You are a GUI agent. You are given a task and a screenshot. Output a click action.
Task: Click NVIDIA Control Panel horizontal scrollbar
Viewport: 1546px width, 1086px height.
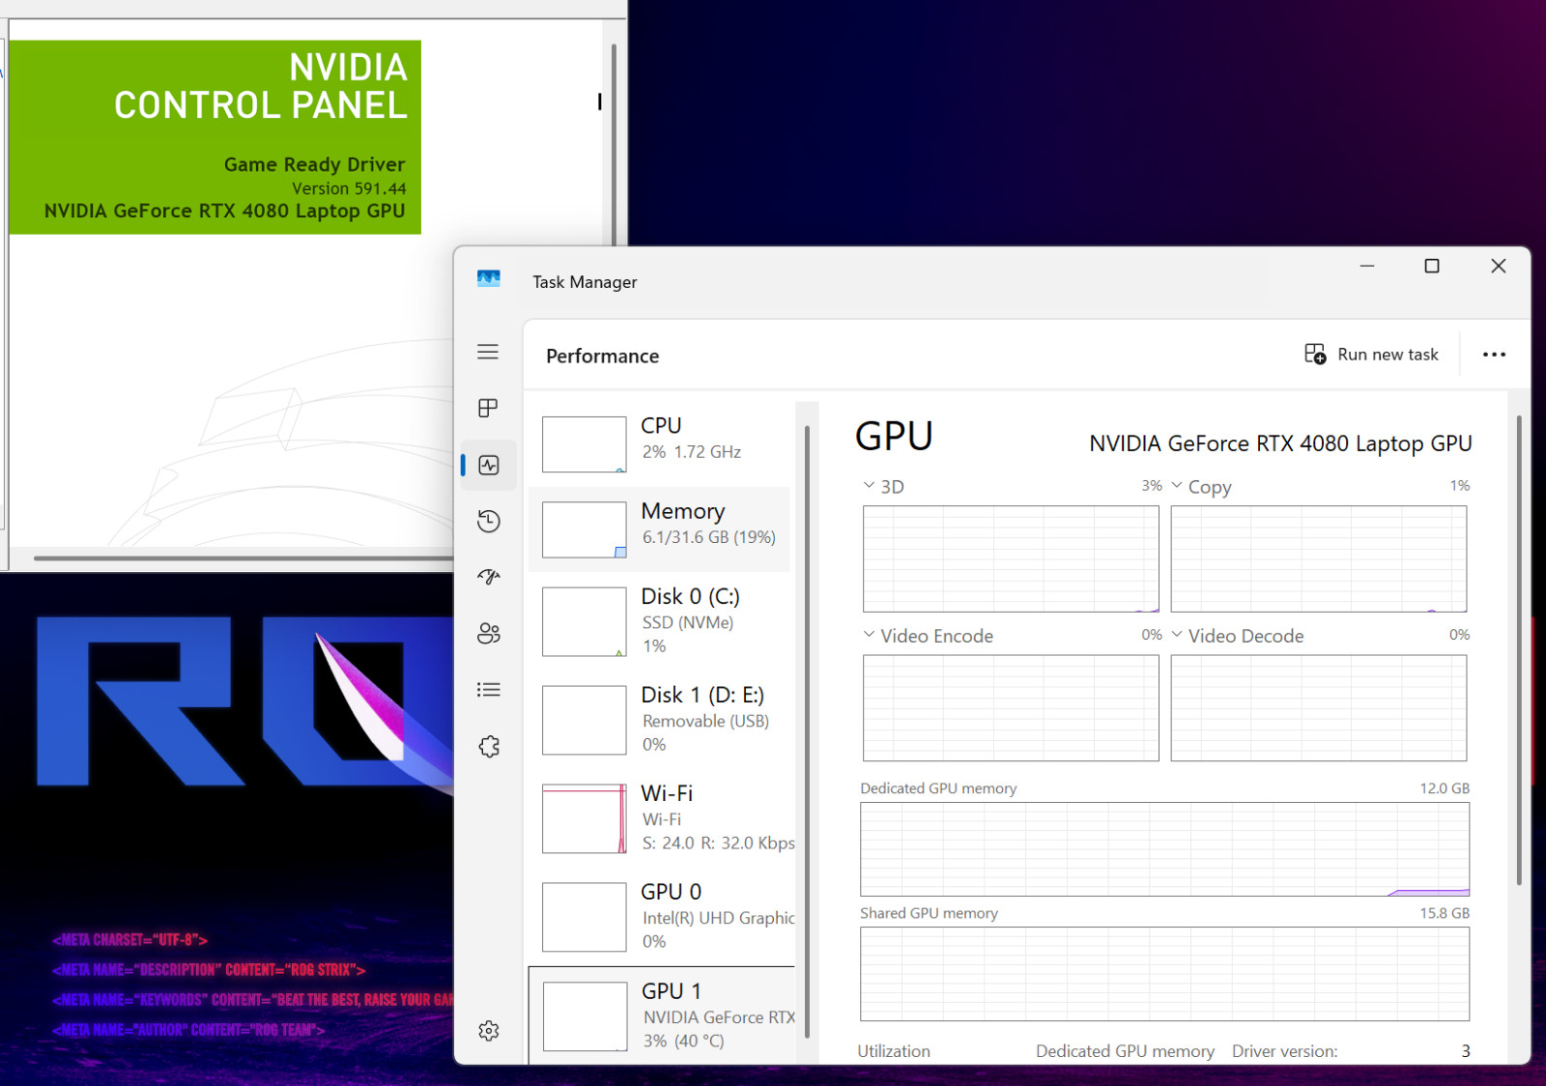click(x=243, y=557)
